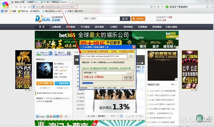
Task: Click the 全/反选 select all button
Action: [91, 116]
